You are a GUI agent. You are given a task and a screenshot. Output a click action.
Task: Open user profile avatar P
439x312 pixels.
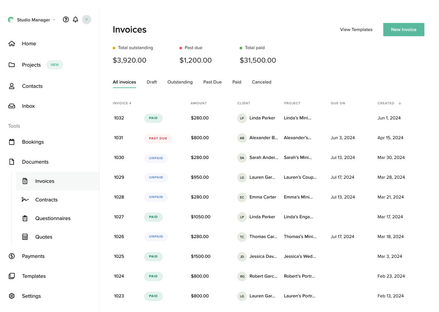click(x=86, y=20)
